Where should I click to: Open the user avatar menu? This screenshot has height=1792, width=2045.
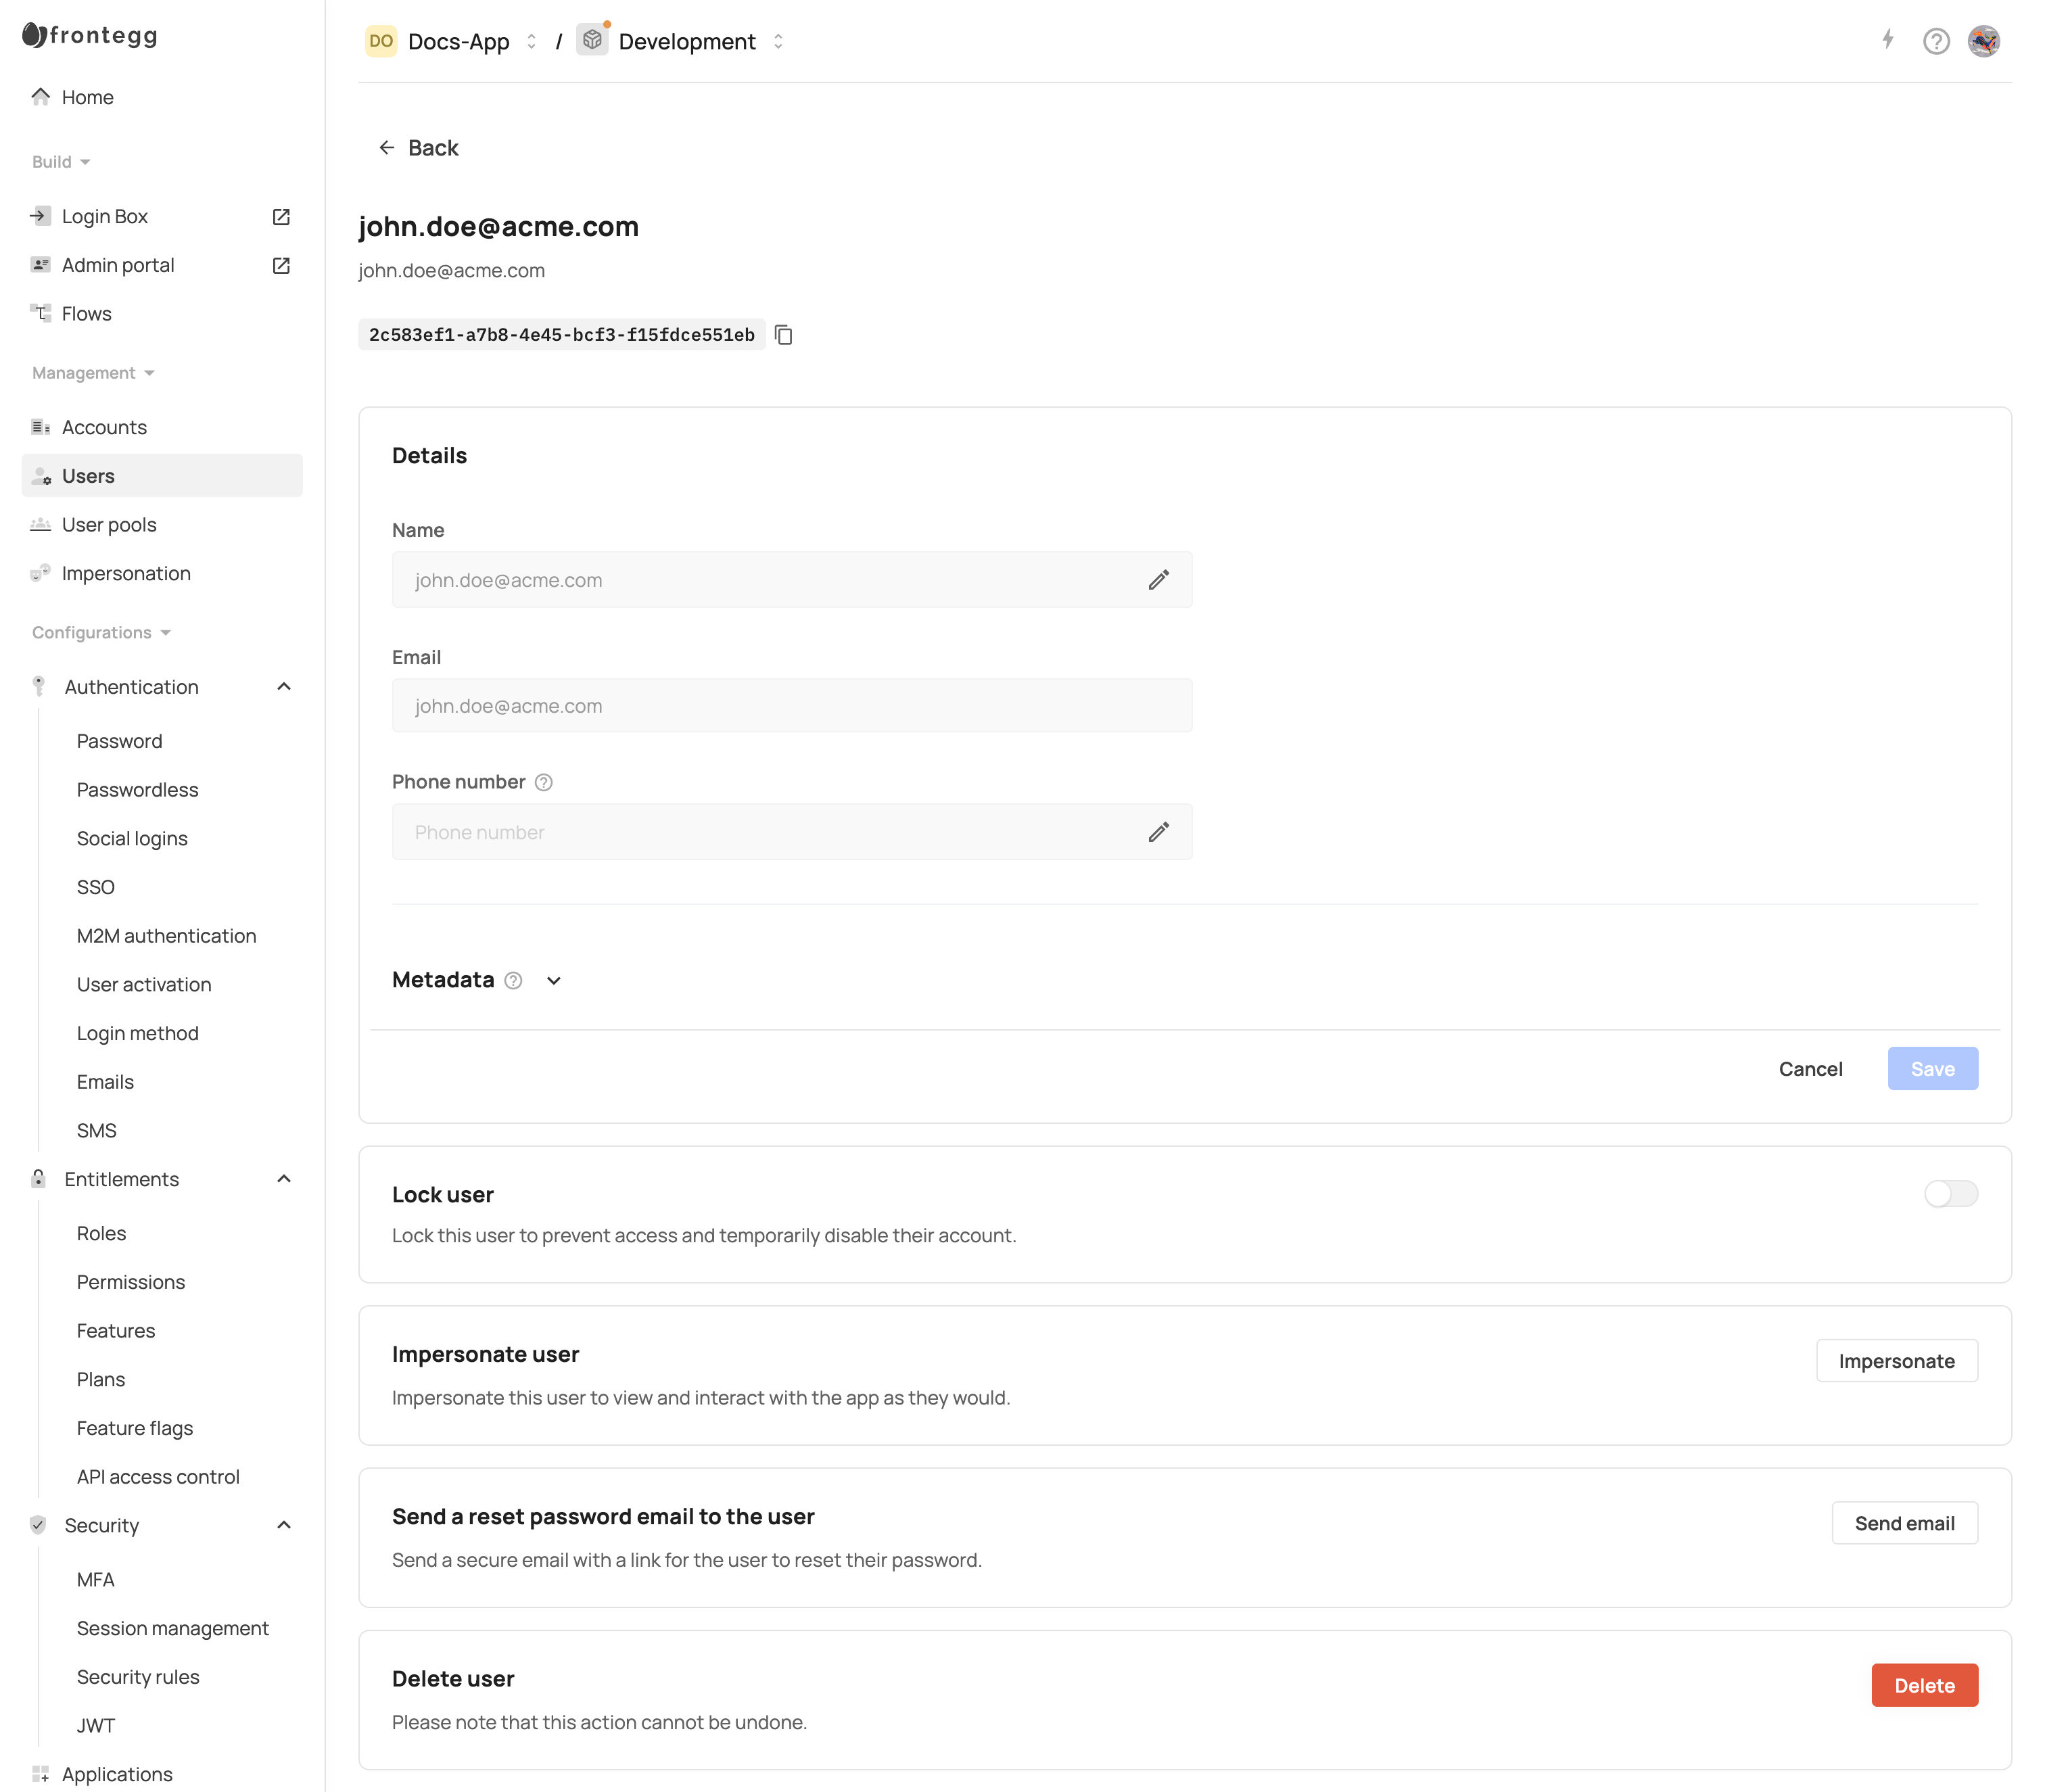coord(1984,41)
